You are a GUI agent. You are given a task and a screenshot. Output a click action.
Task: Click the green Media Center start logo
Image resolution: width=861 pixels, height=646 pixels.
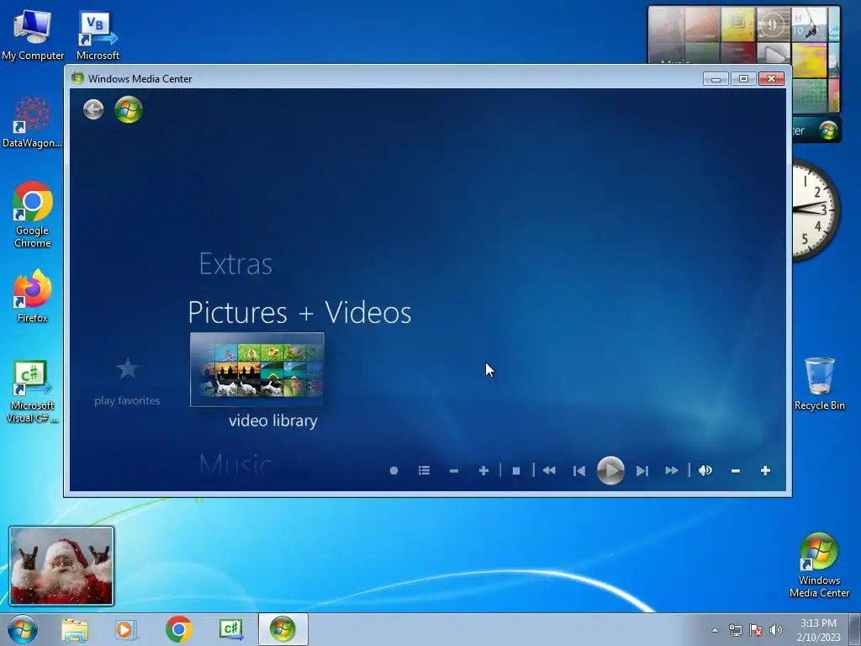129,109
